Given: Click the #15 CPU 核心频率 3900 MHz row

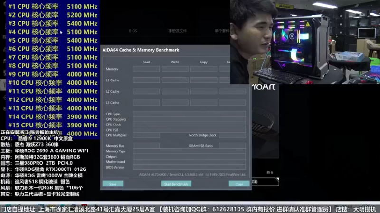Looking at the screenshot, I should point(53,125).
